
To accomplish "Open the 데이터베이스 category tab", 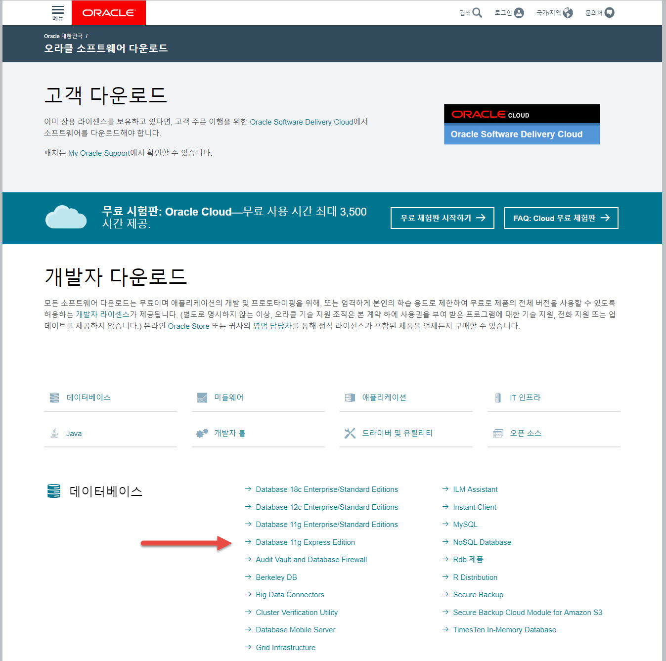I will click(x=110, y=397).
